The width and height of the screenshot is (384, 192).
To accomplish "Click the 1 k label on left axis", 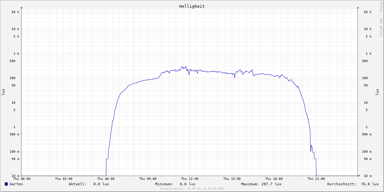I will pos(16,54).
